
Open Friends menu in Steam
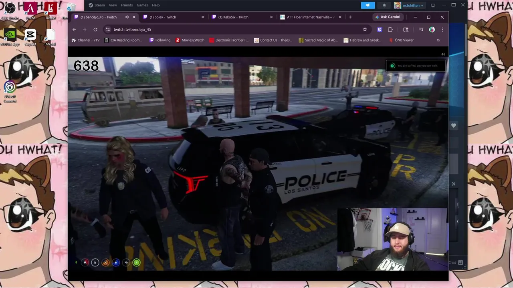127,5
